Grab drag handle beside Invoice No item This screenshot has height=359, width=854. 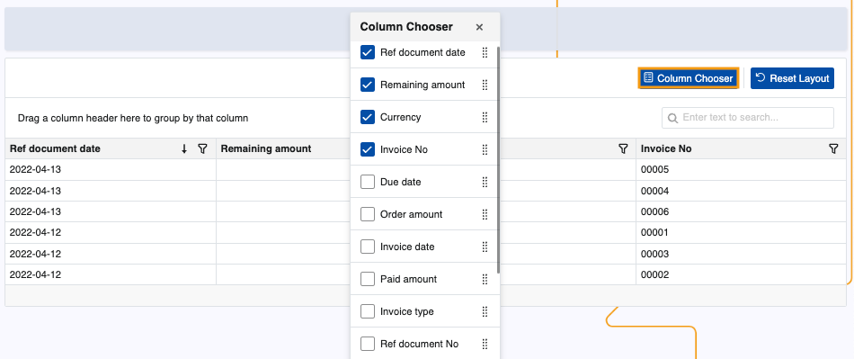point(485,150)
